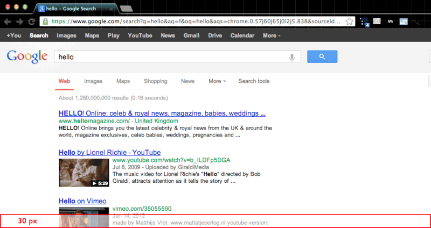Image resolution: width=431 pixels, height=228 pixels.
Task: Click the green padlock security icon
Action: pos(45,22)
